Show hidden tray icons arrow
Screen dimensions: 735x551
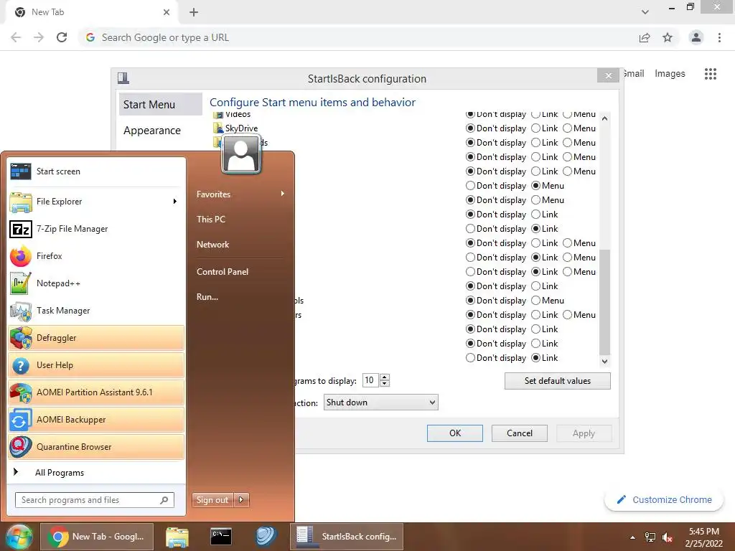[x=633, y=537]
